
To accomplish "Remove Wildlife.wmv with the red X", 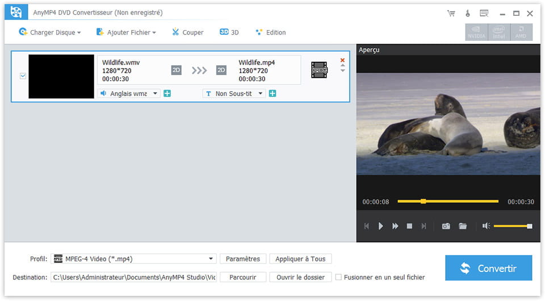I will [x=342, y=60].
